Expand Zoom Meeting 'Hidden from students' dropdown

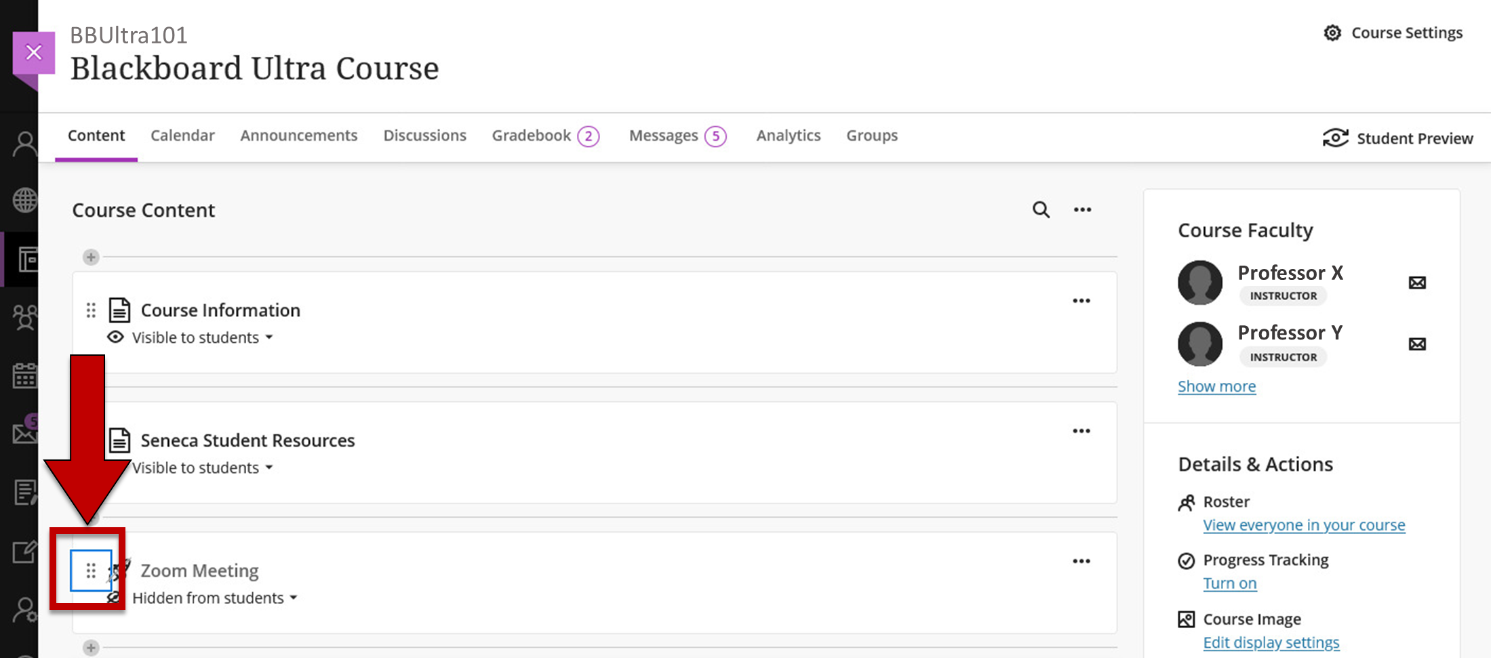pos(215,598)
